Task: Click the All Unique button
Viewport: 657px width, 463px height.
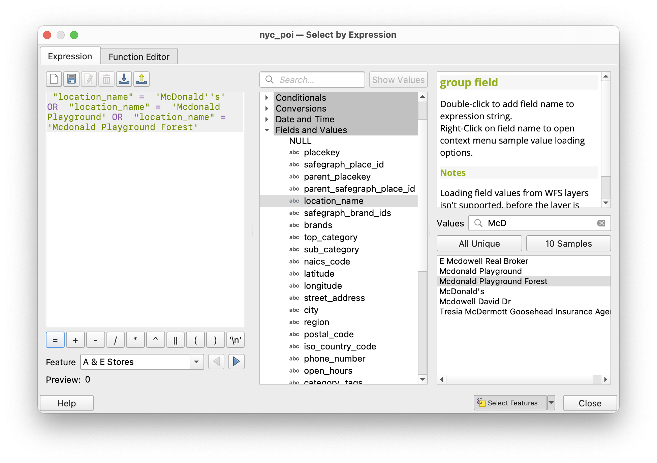Action: tap(479, 244)
